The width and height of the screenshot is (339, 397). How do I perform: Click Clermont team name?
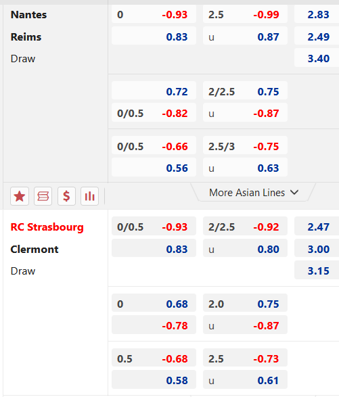pyautogui.click(x=35, y=250)
